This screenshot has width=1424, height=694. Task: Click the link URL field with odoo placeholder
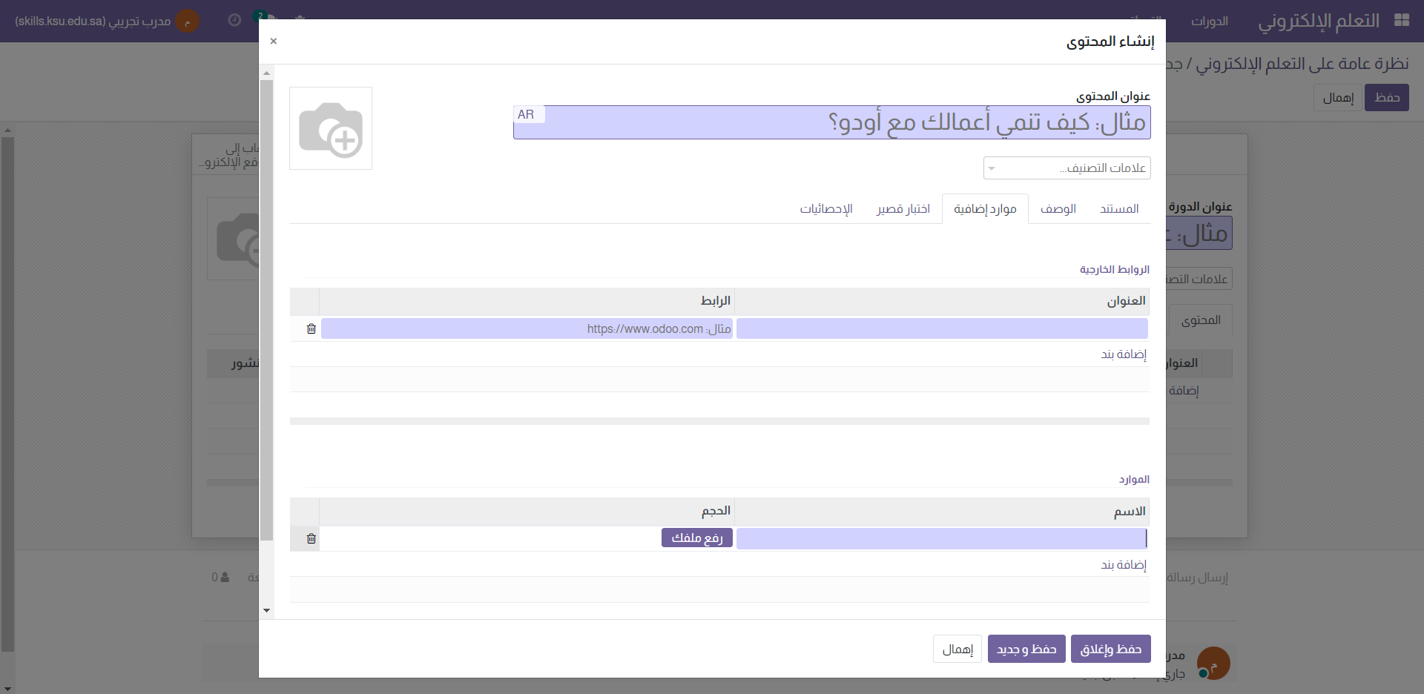[527, 328]
